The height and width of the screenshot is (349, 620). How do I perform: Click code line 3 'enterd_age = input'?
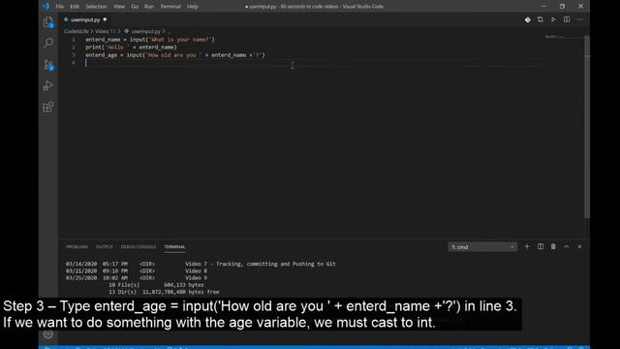coord(175,55)
